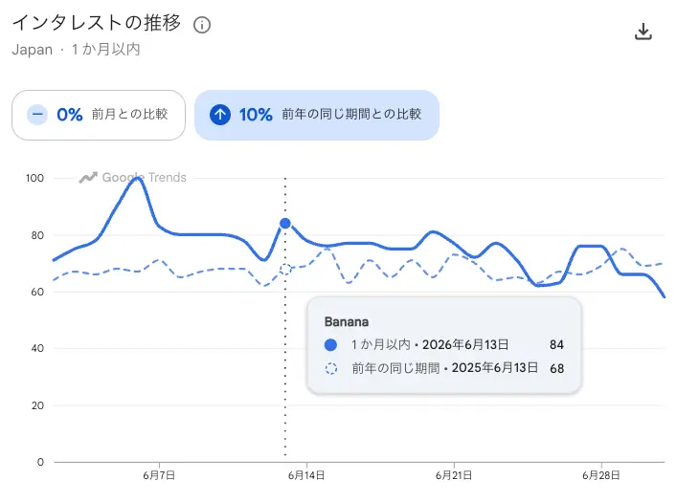The height and width of the screenshot is (502, 699).
Task: Click the 100 y-axis label
Action: coord(34,178)
